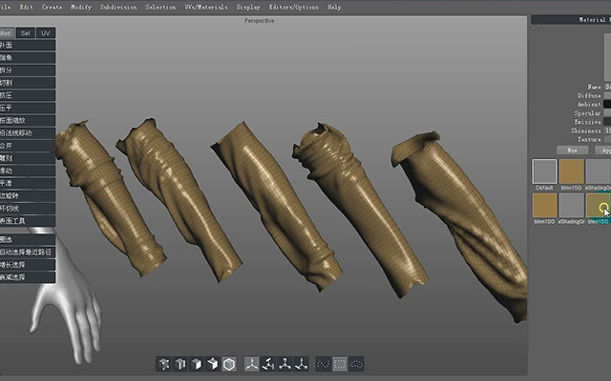Open the Create menu
611x381 pixels.
[52, 7]
